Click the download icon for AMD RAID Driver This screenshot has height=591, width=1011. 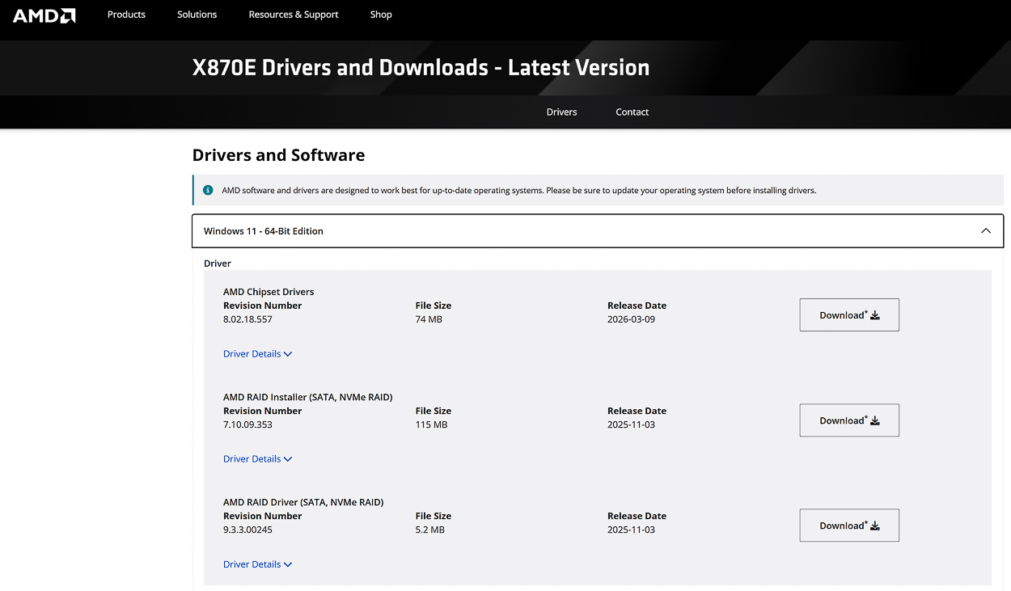pyautogui.click(x=875, y=526)
